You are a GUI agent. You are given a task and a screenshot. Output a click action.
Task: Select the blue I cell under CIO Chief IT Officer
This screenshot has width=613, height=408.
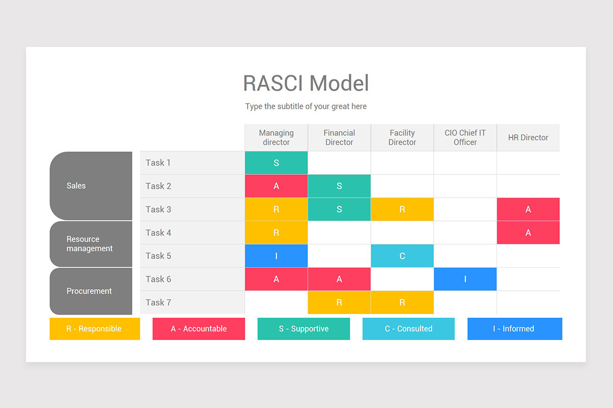465,279
